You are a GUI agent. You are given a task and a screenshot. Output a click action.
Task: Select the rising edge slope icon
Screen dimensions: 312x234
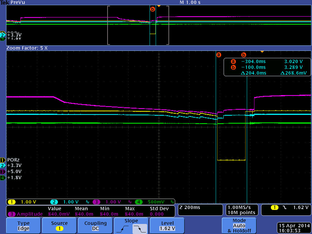point(123,229)
